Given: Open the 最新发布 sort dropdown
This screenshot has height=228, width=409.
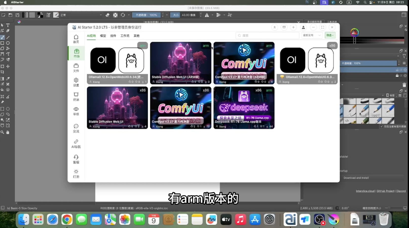Looking at the screenshot, I should pyautogui.click(x=312, y=35).
